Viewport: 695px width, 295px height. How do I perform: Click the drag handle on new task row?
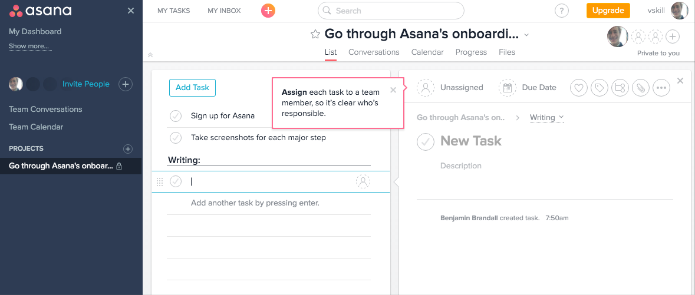pyautogui.click(x=160, y=181)
